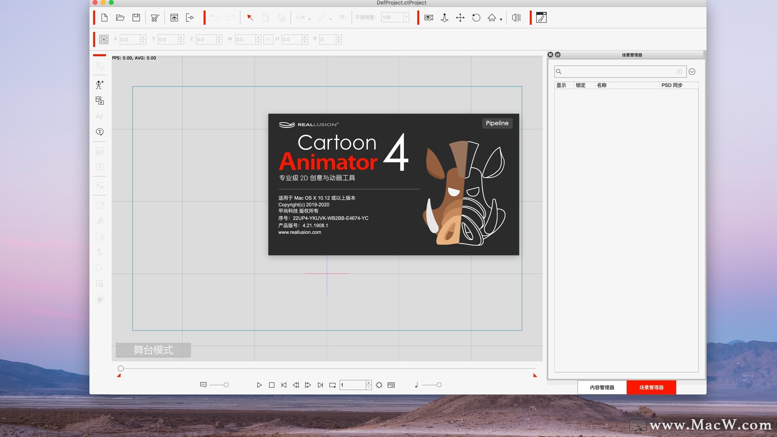Play the animation

pos(259,385)
